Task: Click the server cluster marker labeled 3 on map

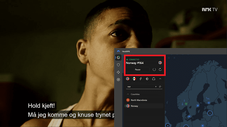Action: pos(210,113)
